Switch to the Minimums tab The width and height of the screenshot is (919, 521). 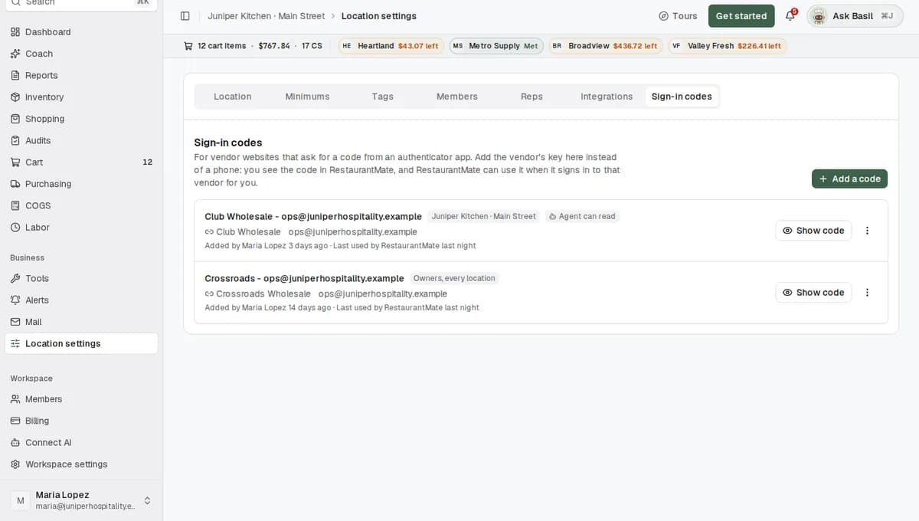point(307,97)
